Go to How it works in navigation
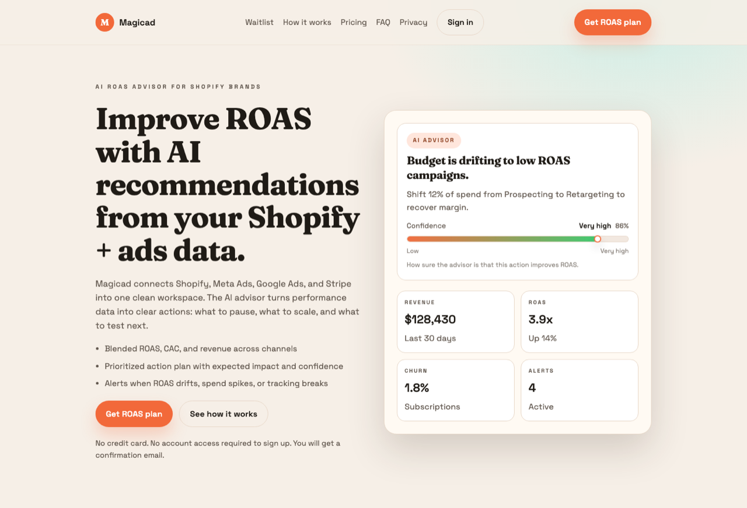The width and height of the screenshot is (747, 508). (x=307, y=22)
